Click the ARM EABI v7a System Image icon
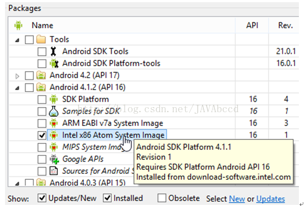The width and height of the screenshot is (305, 206). pos(53,123)
